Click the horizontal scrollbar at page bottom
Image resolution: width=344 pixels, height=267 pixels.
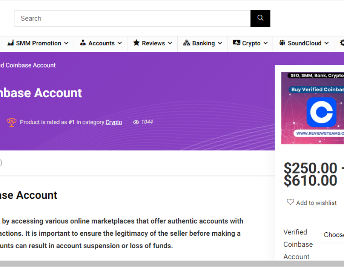172,264
